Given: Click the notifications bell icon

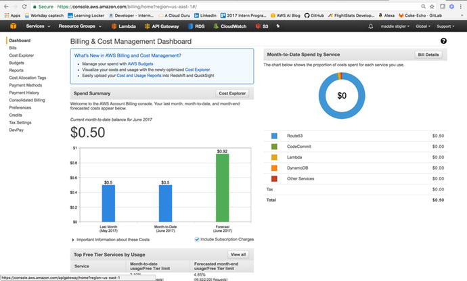Looking at the screenshot, I should [x=370, y=26].
